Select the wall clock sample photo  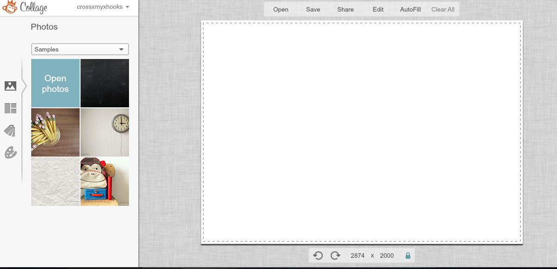point(105,132)
